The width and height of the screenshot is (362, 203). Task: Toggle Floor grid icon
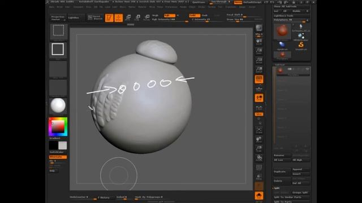point(259,89)
